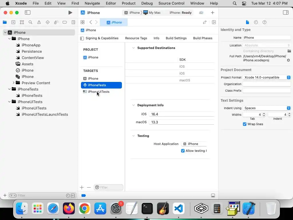Switch to Resource Tags tab
This screenshot has width=293, height=220.
pos(136,38)
